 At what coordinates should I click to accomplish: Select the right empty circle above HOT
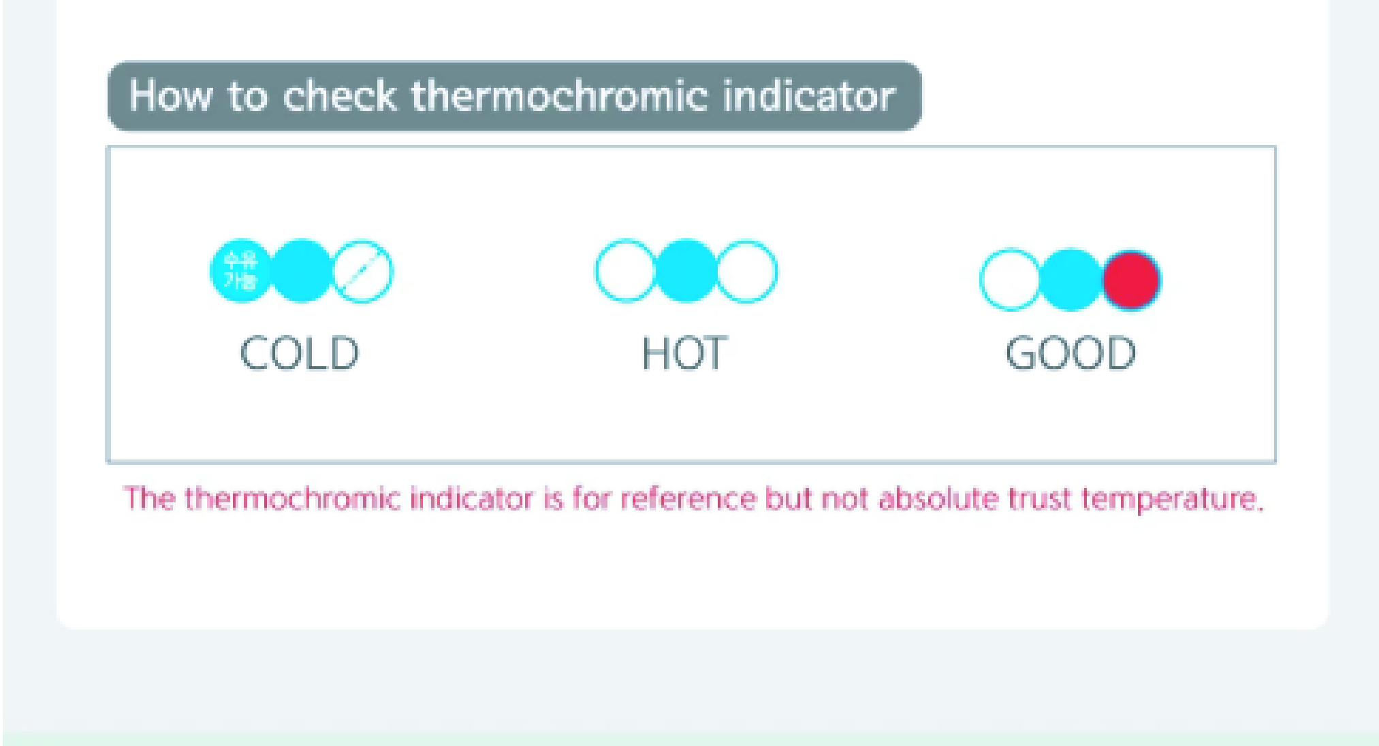pyautogui.click(x=747, y=271)
